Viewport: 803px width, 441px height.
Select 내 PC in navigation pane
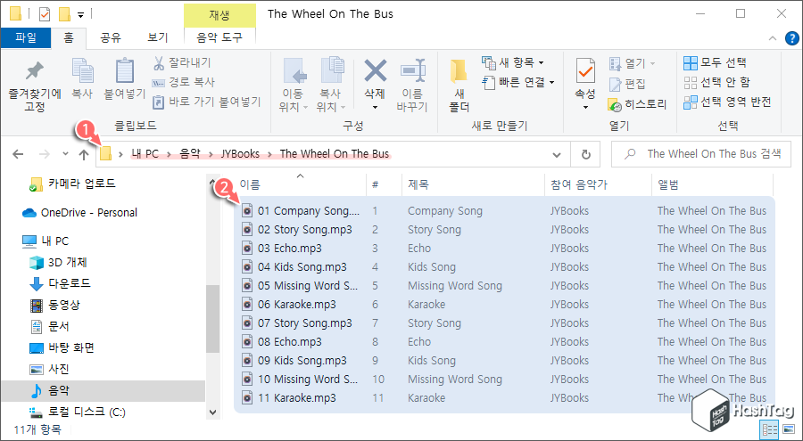coord(46,241)
